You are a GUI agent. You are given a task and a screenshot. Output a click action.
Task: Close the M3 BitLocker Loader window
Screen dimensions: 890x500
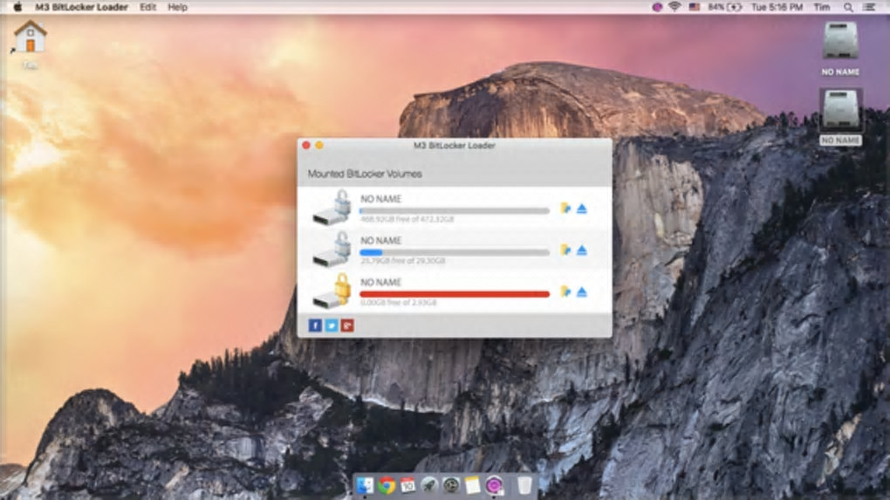[306, 146]
